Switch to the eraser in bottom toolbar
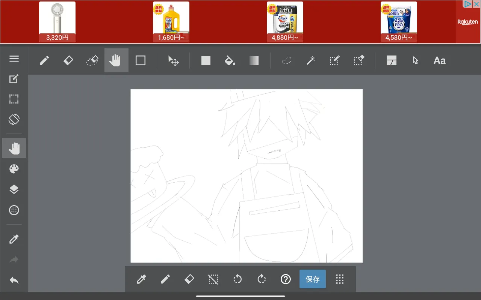The height and width of the screenshot is (300, 481). pos(189,279)
